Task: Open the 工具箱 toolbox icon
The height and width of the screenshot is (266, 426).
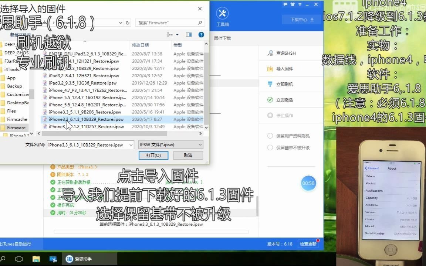Action: (222, 17)
